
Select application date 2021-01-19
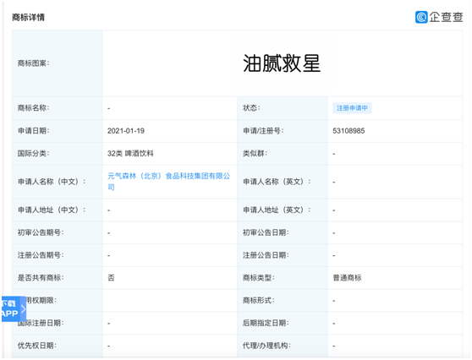(x=126, y=131)
